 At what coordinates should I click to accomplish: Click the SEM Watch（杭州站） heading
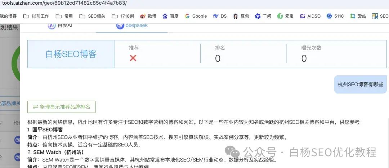(59, 152)
